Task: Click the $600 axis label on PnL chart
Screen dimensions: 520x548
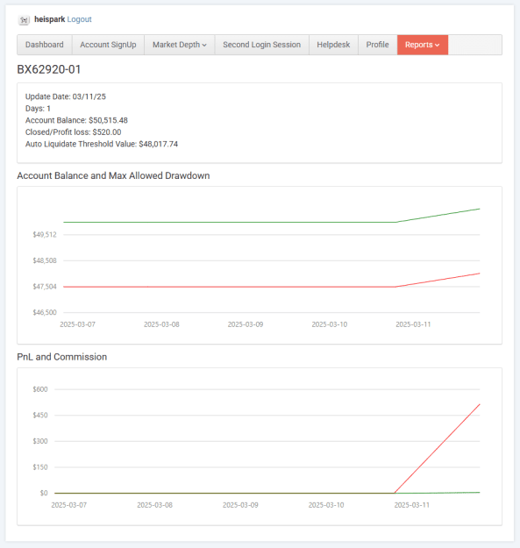Action: 40,389
